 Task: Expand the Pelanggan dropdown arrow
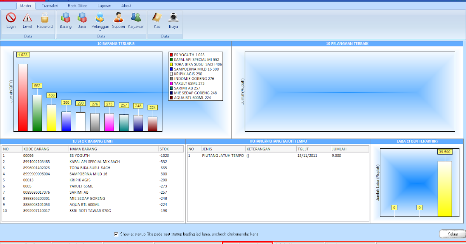[x=100, y=31]
